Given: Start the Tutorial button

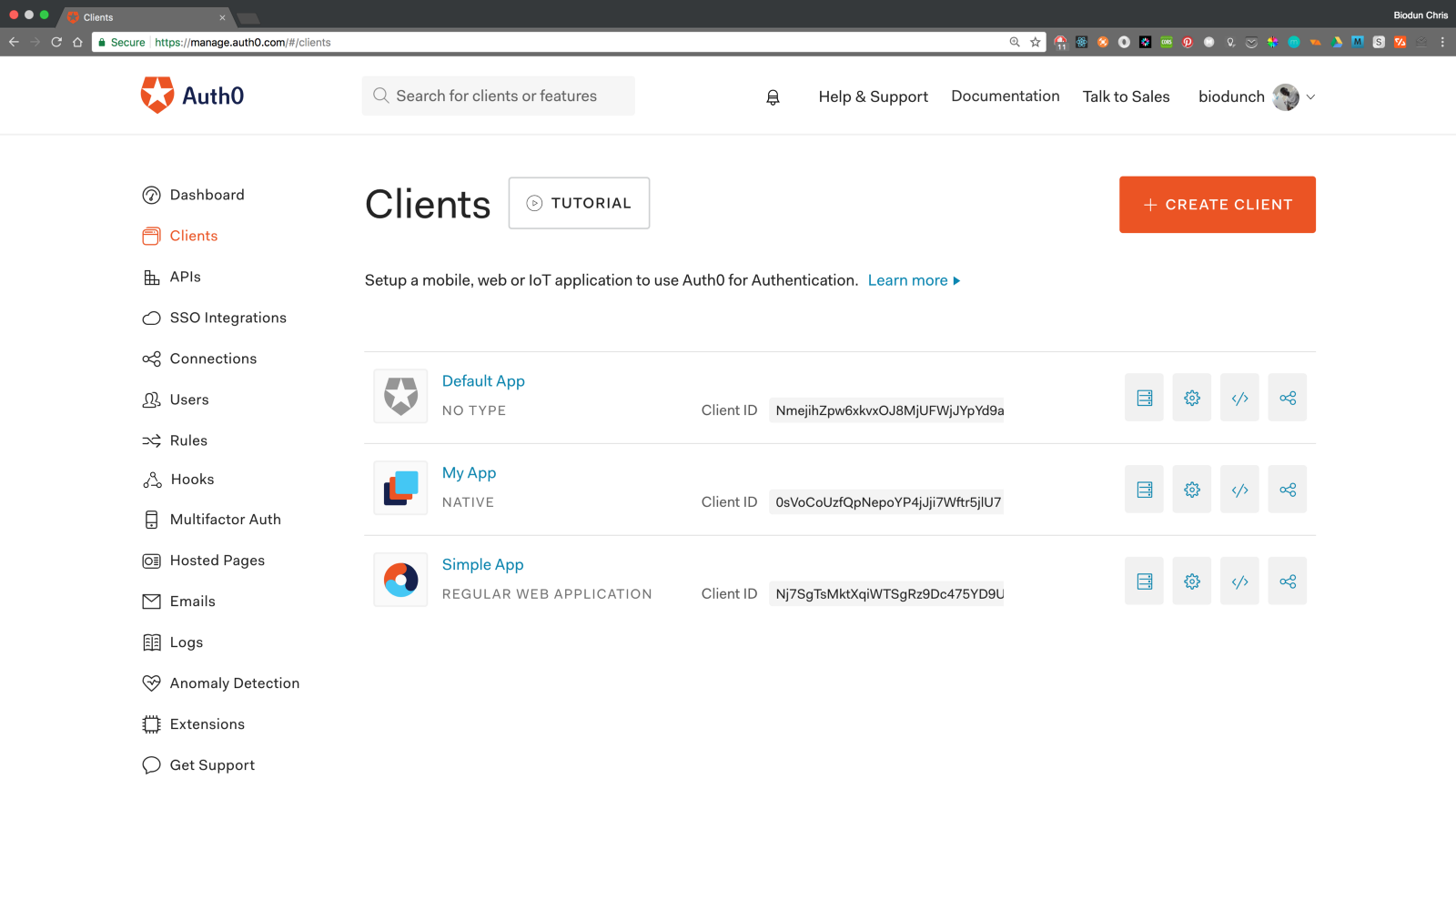Looking at the screenshot, I should pyautogui.click(x=579, y=203).
